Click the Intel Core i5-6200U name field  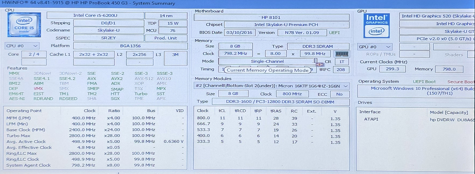95,15
